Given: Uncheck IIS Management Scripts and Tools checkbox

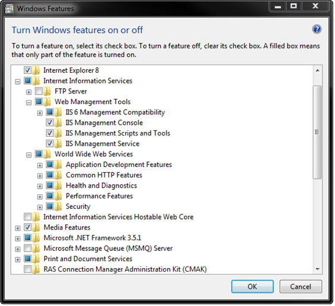Looking at the screenshot, I should (50, 133).
